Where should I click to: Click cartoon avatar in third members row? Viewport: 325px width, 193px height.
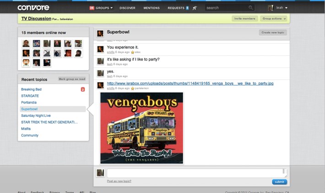26,63
